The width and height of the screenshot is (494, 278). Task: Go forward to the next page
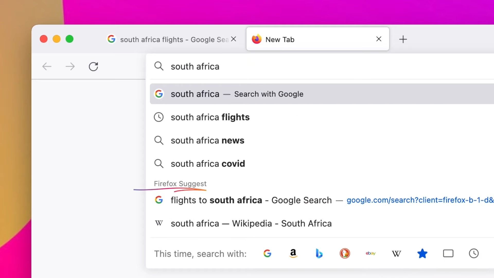coord(70,66)
